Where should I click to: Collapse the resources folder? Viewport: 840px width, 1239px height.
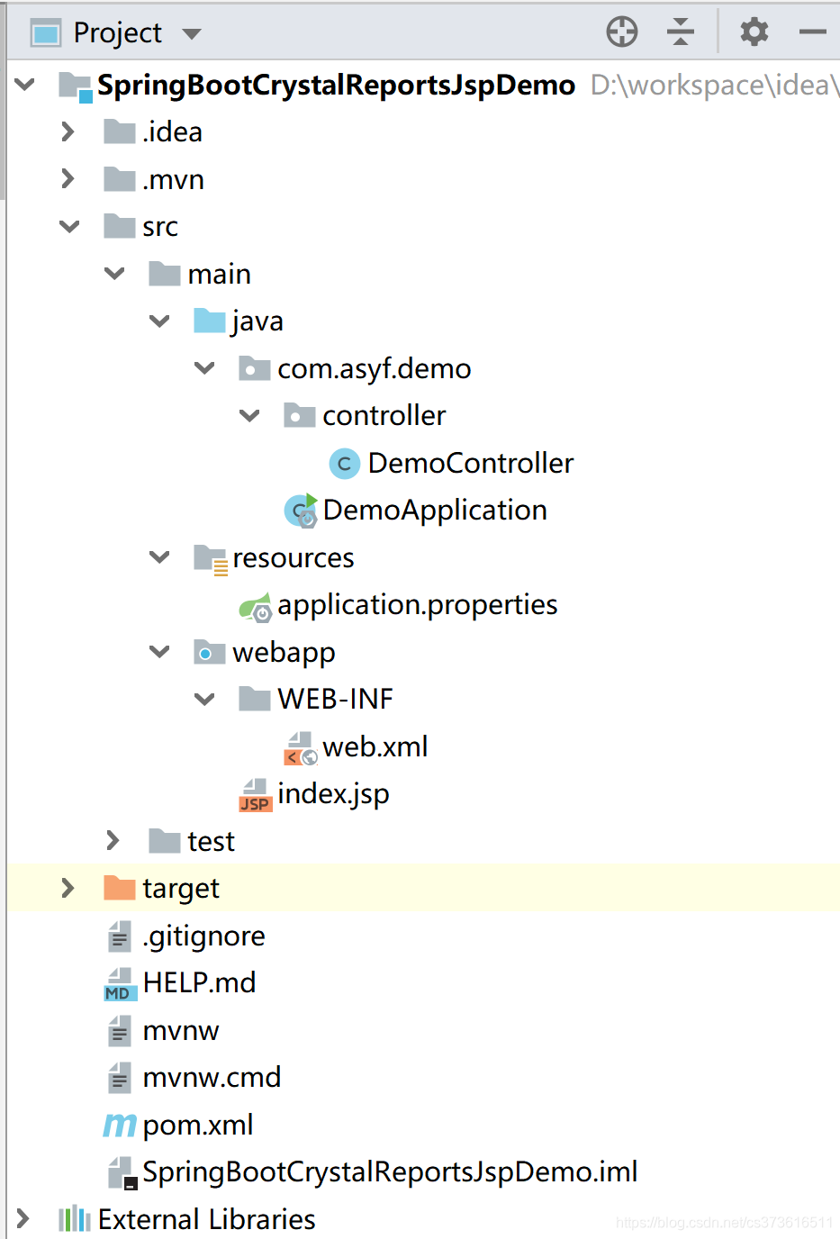(159, 557)
